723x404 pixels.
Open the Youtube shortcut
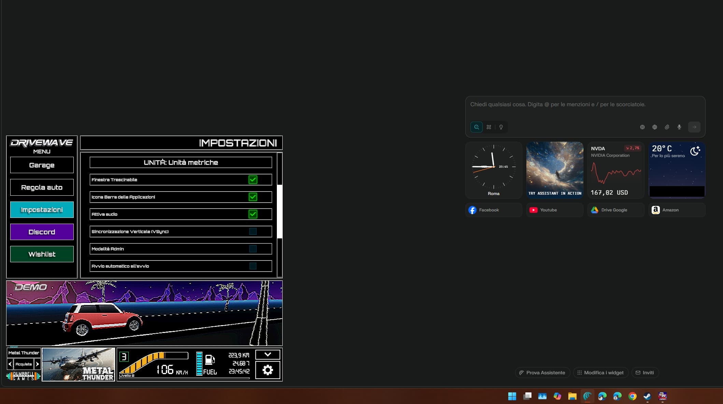point(555,210)
